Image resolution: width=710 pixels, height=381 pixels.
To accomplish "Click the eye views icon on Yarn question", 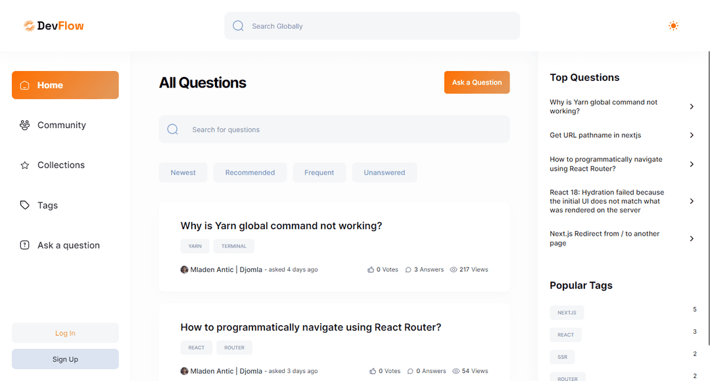I will click(454, 269).
